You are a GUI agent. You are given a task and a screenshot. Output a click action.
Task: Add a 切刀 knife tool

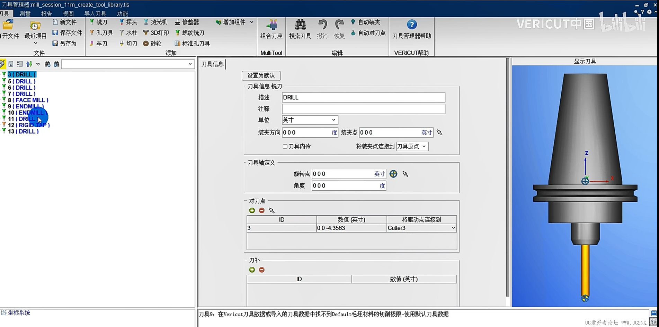pos(128,44)
